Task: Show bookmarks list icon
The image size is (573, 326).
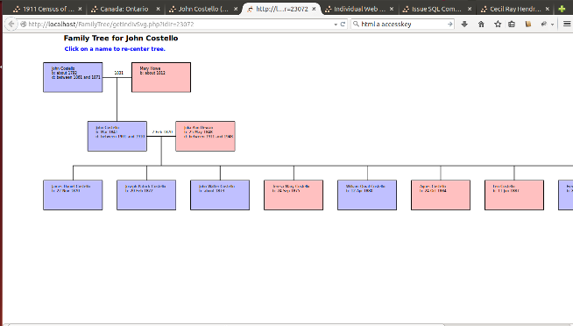Action: coord(512,25)
